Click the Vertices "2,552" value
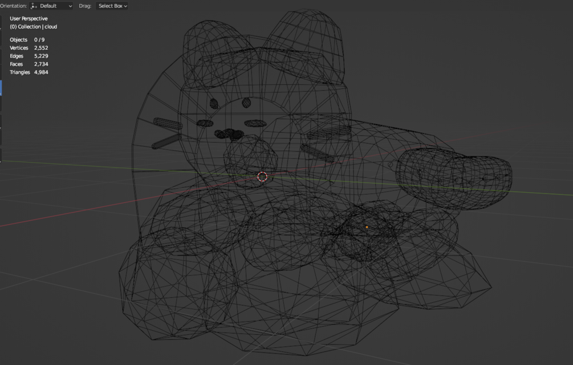Viewport: 573px width, 365px height. (41, 48)
